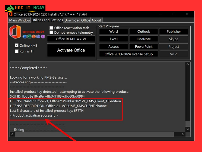The image size is (202, 152).
Task: Click the log scroll down arrow
Action: (188, 129)
